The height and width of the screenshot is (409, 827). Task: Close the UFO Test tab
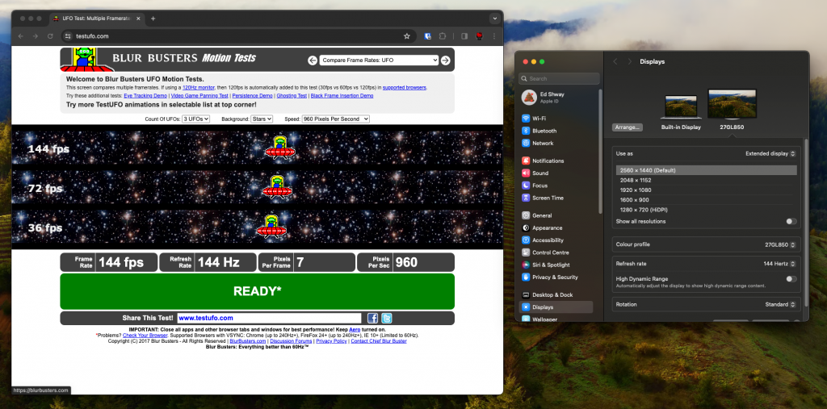click(138, 19)
